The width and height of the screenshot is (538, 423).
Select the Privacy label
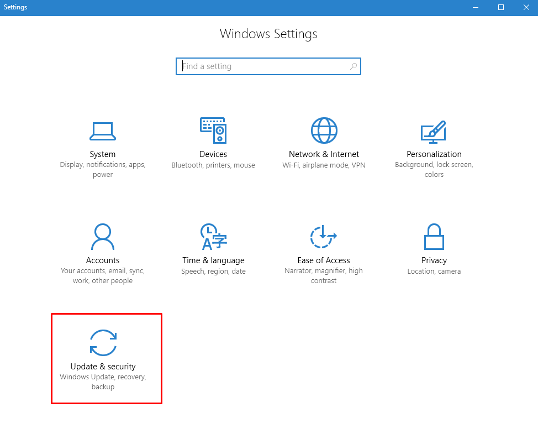pyautogui.click(x=434, y=260)
